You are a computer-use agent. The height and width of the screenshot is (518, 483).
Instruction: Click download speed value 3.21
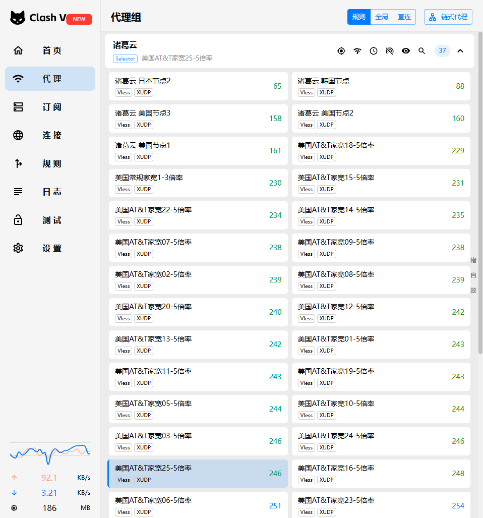(49, 493)
